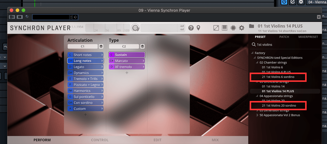Click the diamond preset icon

[76, 17]
